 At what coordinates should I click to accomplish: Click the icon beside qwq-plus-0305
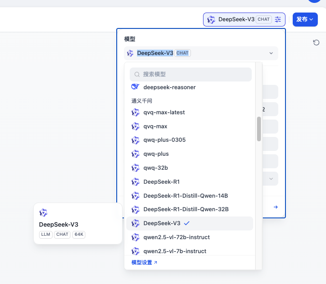click(x=136, y=140)
